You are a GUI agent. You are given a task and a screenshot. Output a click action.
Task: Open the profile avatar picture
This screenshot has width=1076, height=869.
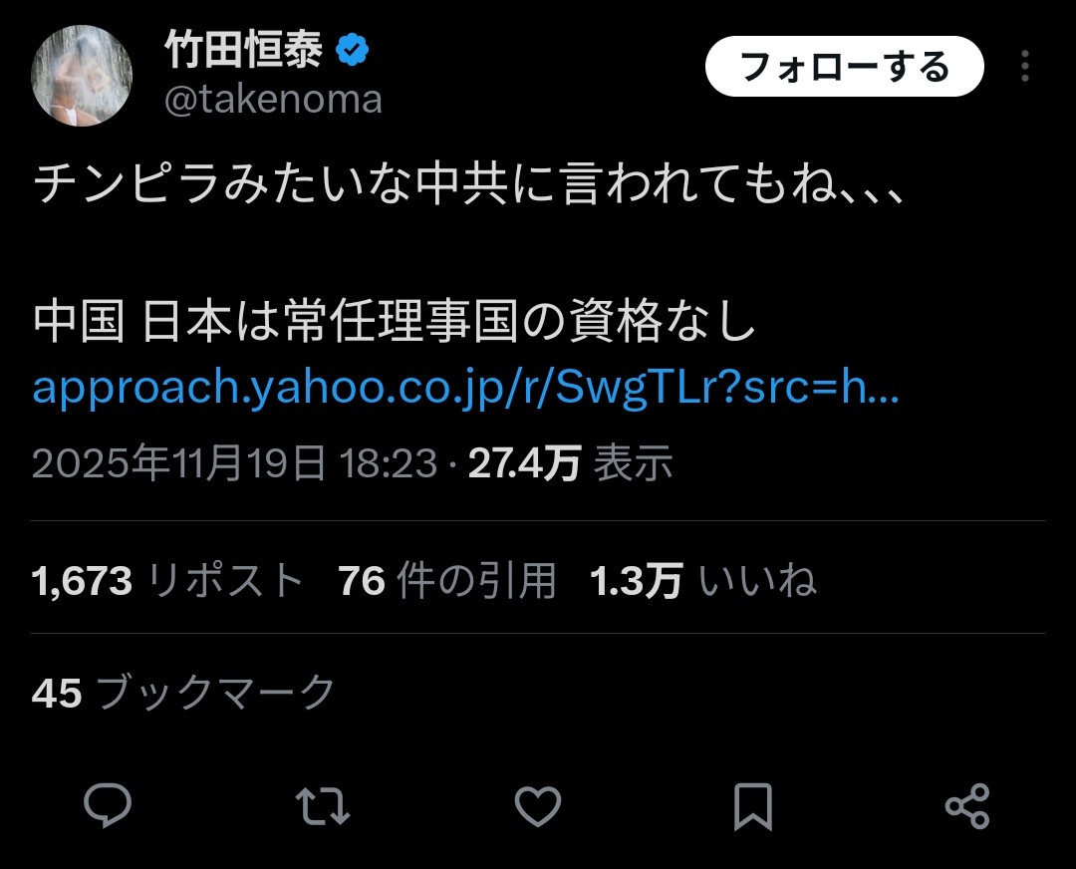[82, 76]
